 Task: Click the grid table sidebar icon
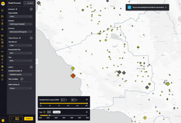2,67
